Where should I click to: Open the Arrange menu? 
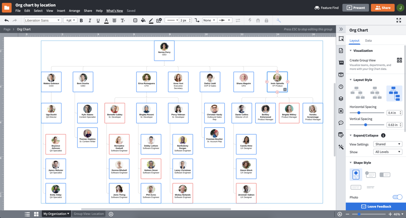pos(74,10)
